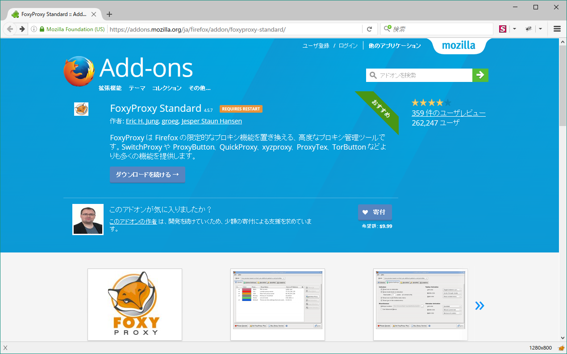
Task: Open dropdown arrow beside the monkey icon
Action: [540, 29]
